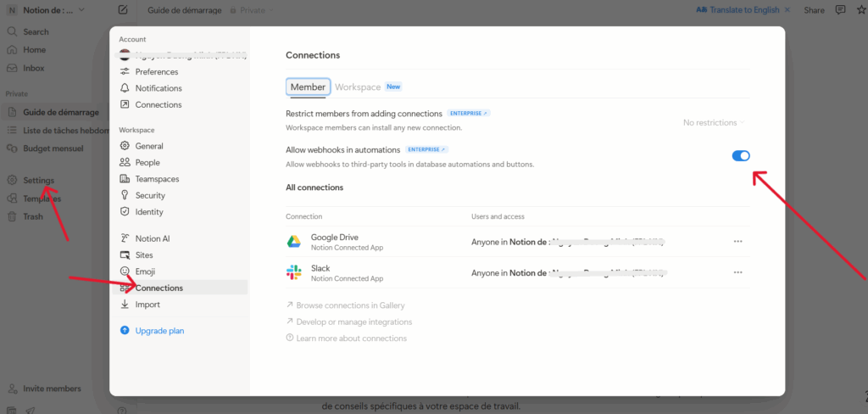The image size is (868, 414).
Task: Dismiss the Translate to English prompt
Action: coord(787,10)
